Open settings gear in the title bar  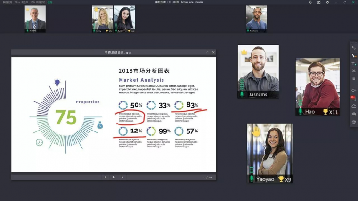[x=327, y=2]
